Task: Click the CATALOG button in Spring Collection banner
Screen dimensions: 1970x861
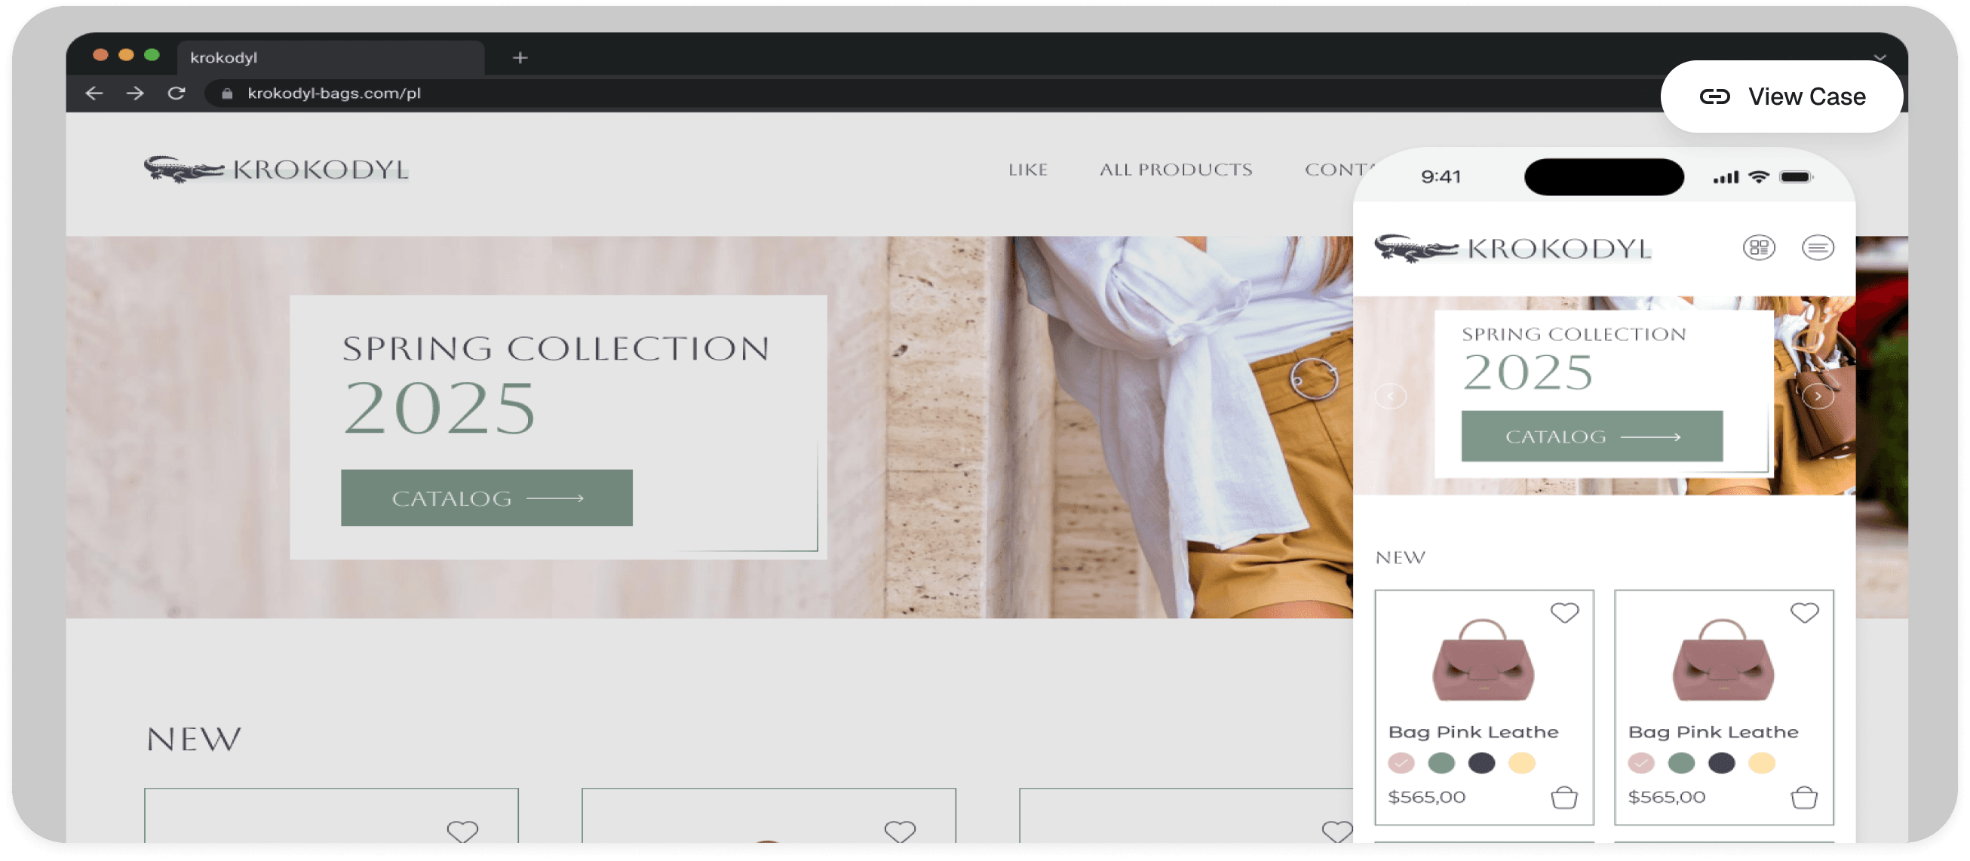Action: (x=486, y=498)
